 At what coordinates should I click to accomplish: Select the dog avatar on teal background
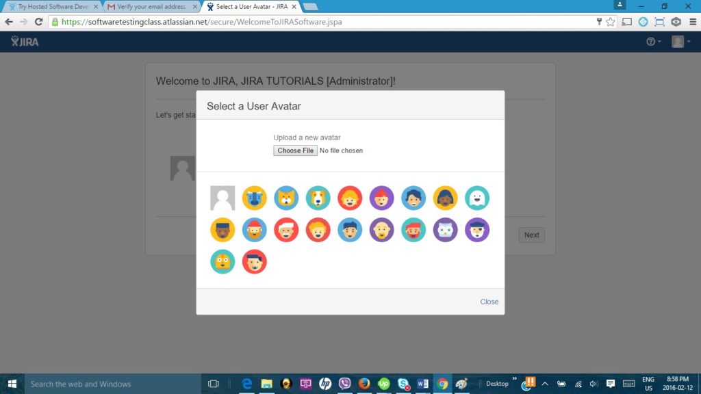tap(318, 198)
